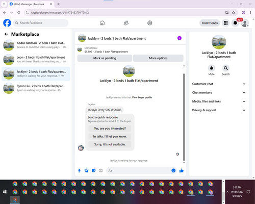Reload the page with the refresh icon

[19, 13]
